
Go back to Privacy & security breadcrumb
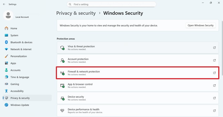(x=76, y=13)
